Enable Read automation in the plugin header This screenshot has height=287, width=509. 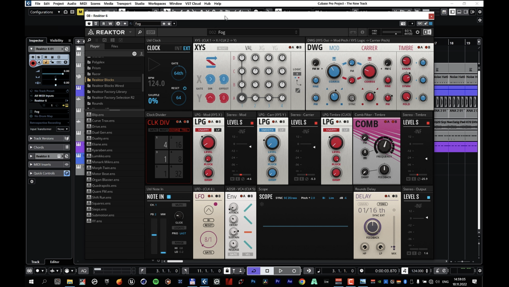(104, 24)
